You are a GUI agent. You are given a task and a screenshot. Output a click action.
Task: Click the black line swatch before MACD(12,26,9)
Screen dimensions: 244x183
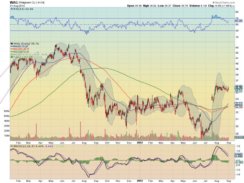(x=12, y=146)
